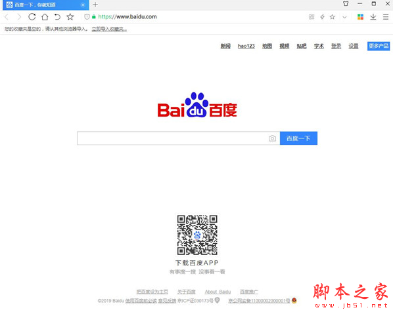Close the Baidu tab

pyautogui.click(x=83, y=5)
